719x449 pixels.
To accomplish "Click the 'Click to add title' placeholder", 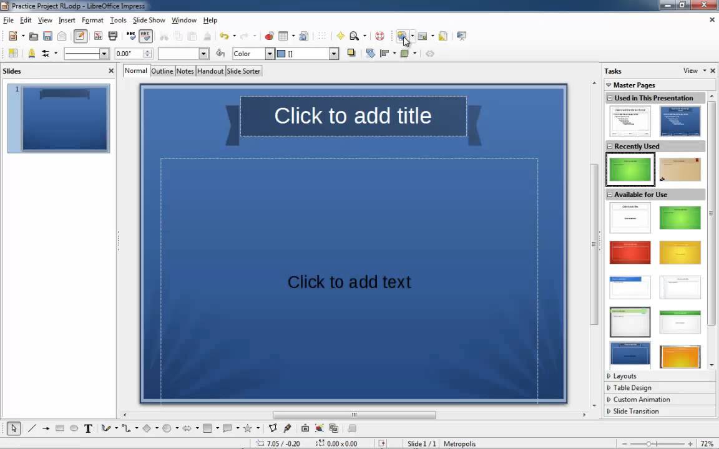I will tap(353, 116).
